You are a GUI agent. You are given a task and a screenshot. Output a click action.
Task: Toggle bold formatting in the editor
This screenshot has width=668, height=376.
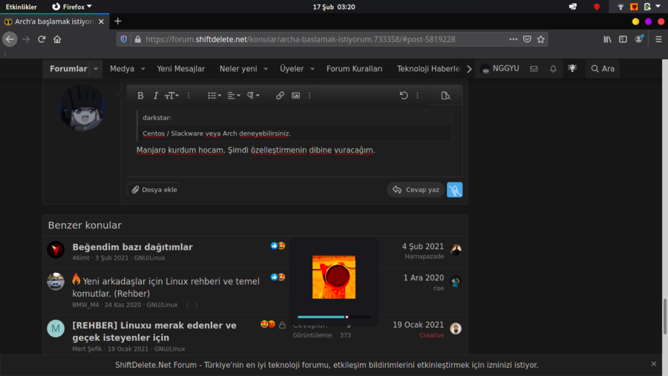[x=140, y=96]
